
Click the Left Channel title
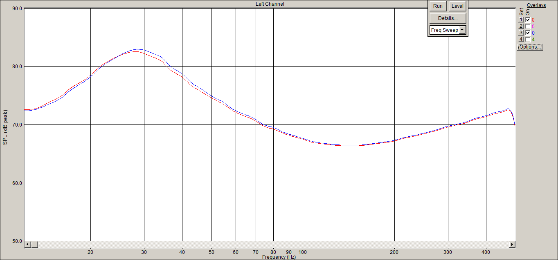coord(270,4)
